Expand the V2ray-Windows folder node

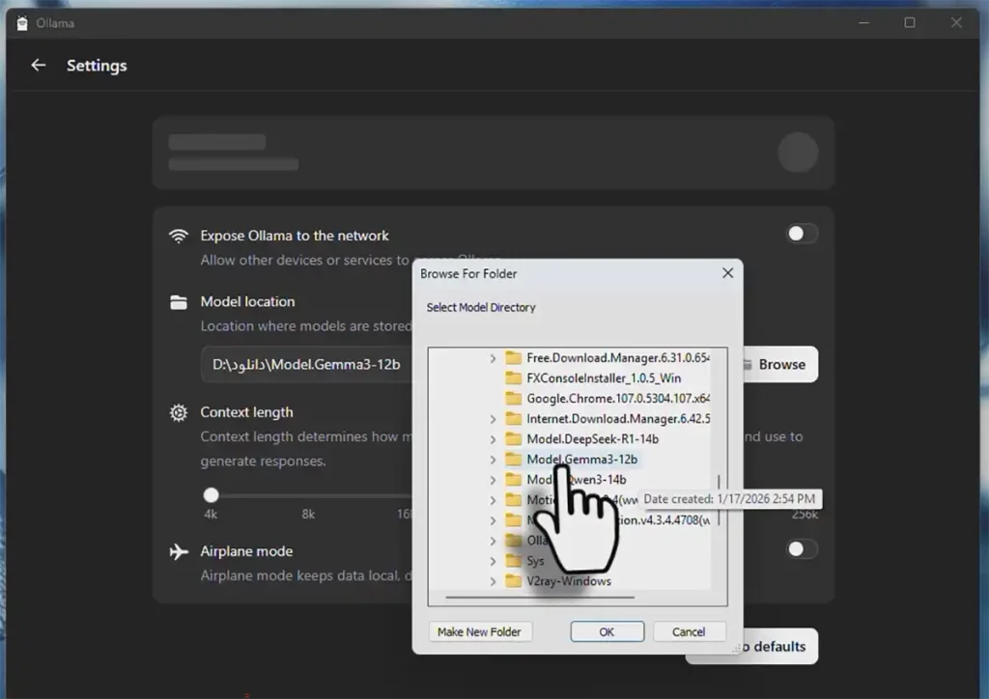point(493,581)
